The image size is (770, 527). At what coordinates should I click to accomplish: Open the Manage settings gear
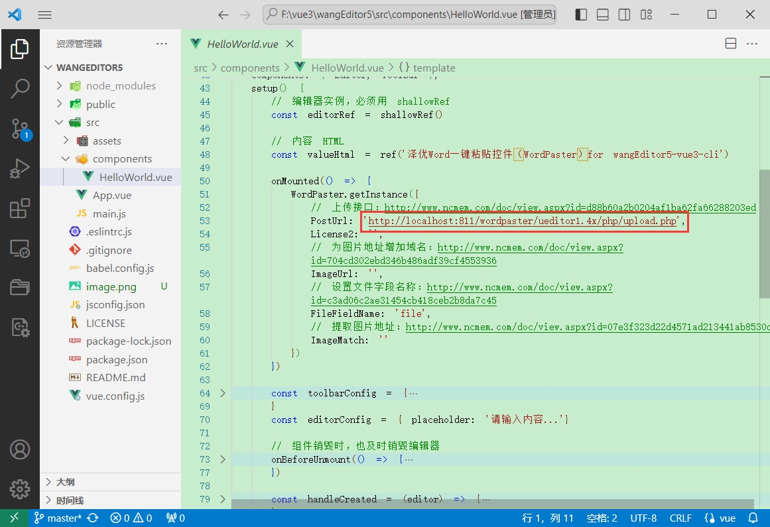(x=20, y=489)
